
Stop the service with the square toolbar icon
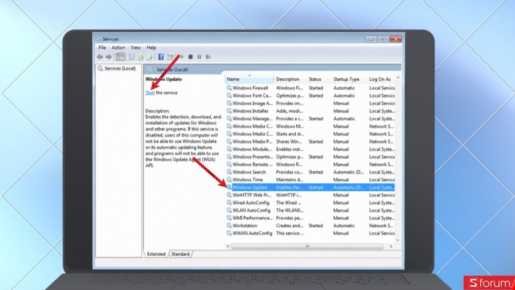click(191, 57)
